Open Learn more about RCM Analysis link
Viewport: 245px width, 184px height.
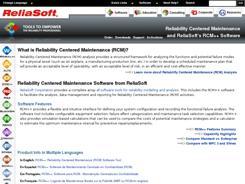click(185, 72)
